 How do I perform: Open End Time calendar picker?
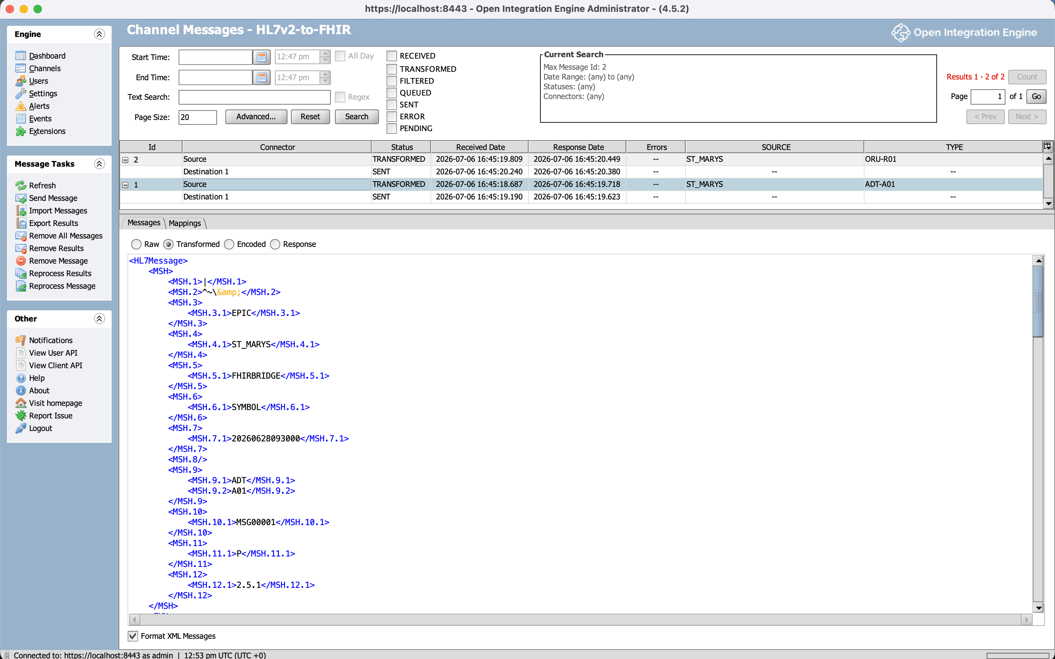pyautogui.click(x=262, y=77)
